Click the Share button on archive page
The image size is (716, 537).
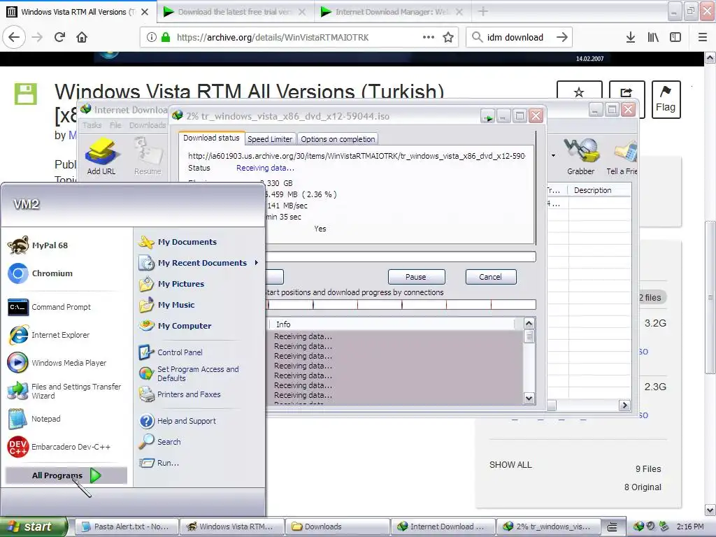coord(626,93)
